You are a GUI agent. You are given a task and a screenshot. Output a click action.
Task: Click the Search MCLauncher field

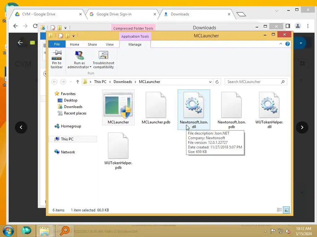(256, 81)
